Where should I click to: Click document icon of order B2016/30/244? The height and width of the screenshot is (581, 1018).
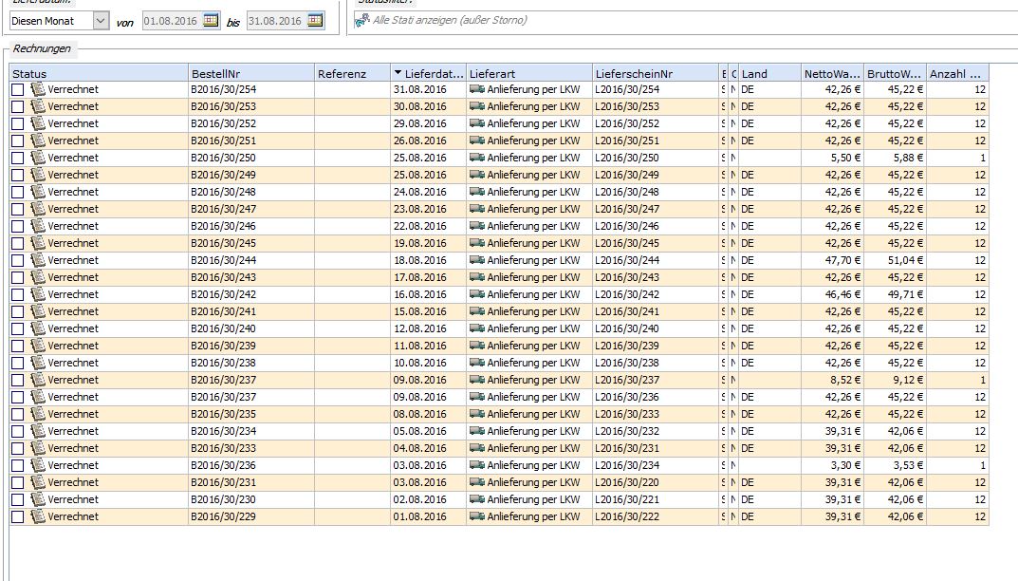point(38,260)
